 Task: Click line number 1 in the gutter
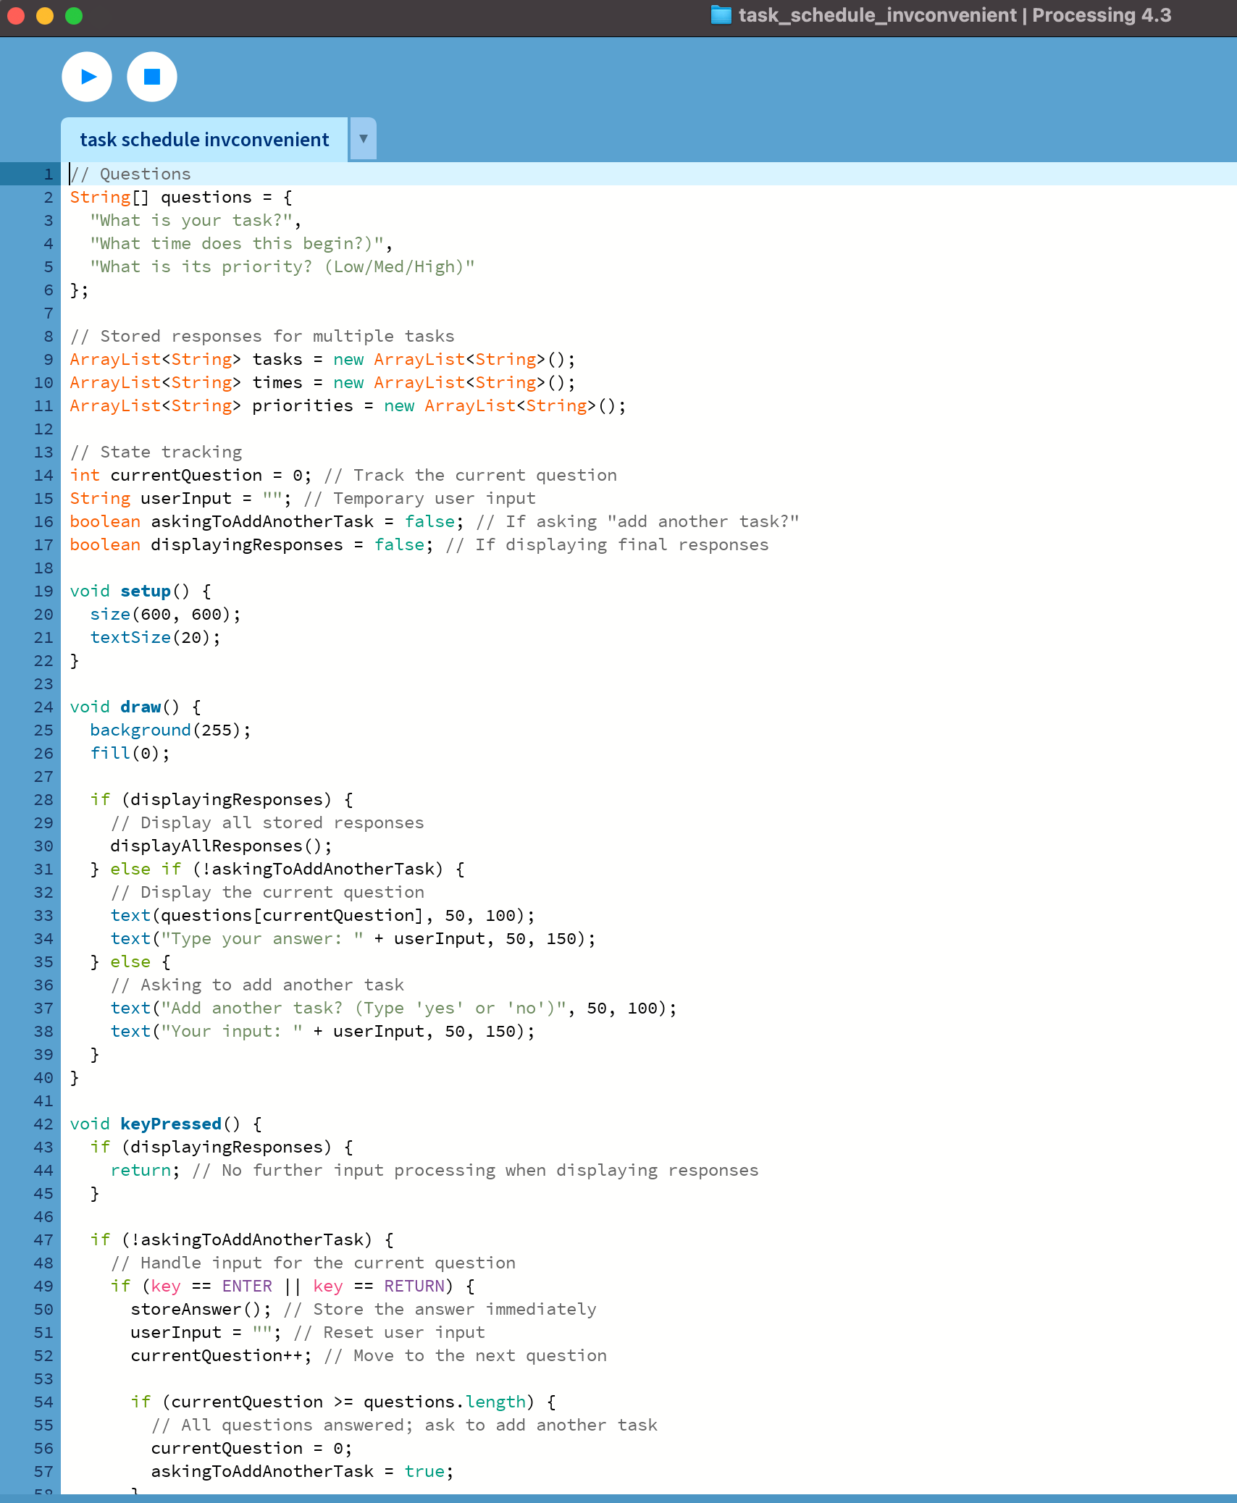(49, 174)
